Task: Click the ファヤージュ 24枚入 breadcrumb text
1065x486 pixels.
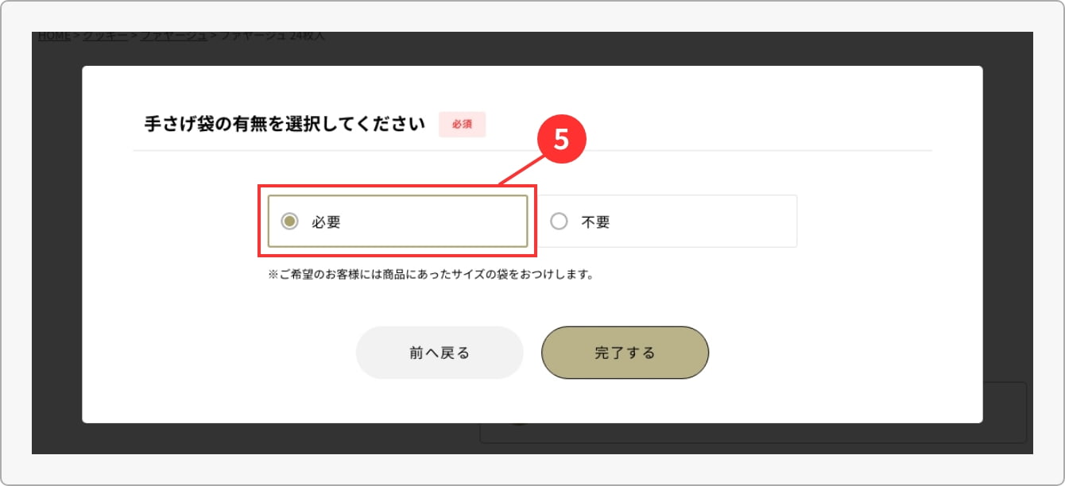Action: point(272,36)
